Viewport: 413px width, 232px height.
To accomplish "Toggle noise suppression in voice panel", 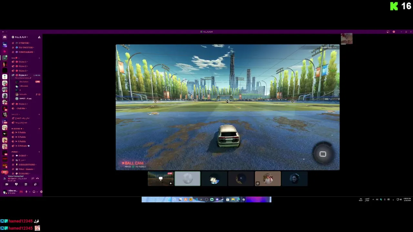I will 33,178.
